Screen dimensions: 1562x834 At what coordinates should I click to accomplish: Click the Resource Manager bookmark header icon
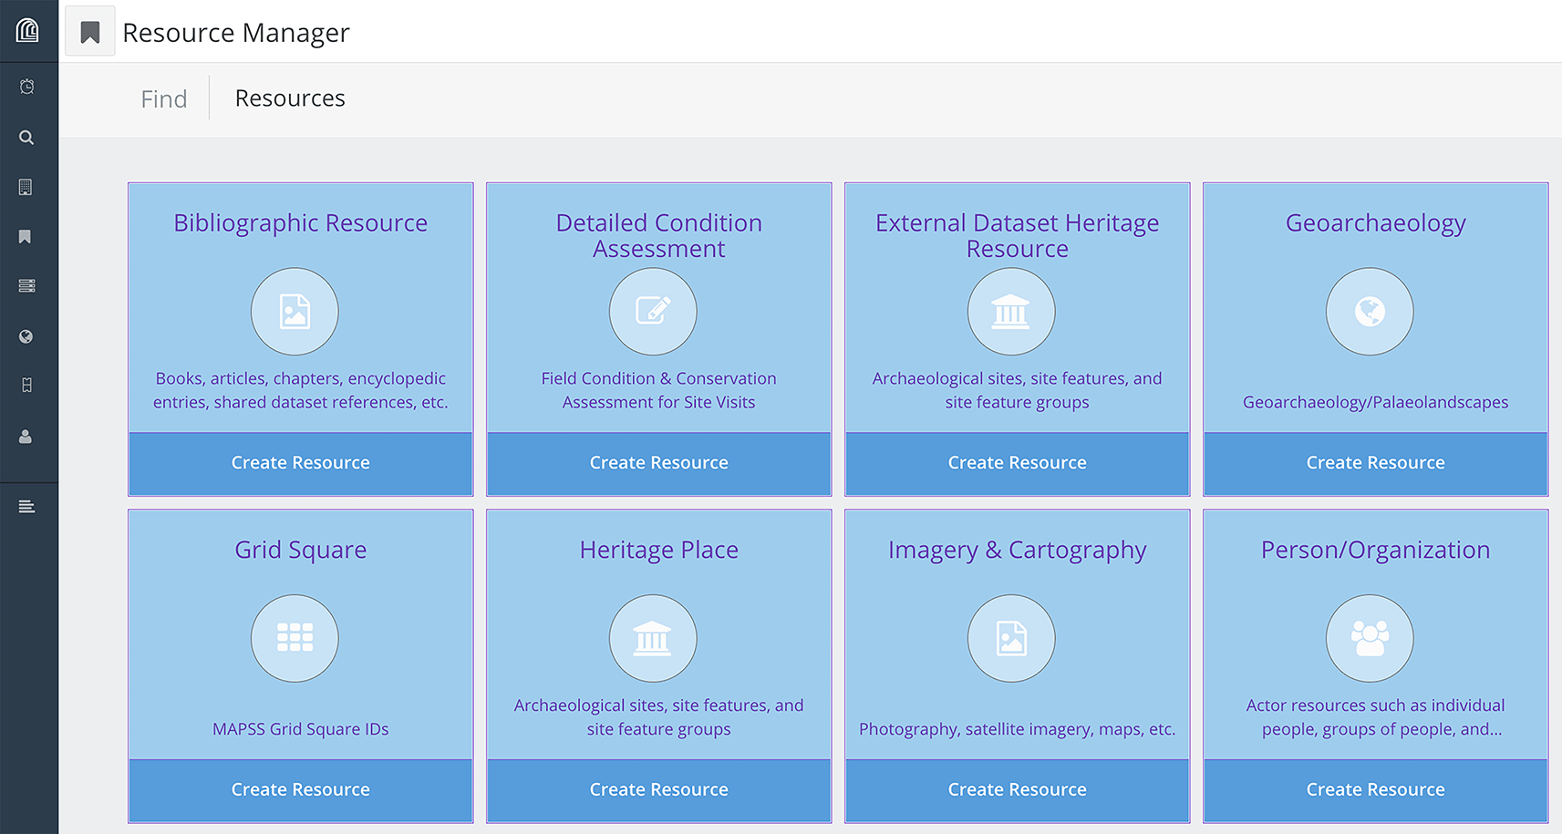click(x=90, y=32)
